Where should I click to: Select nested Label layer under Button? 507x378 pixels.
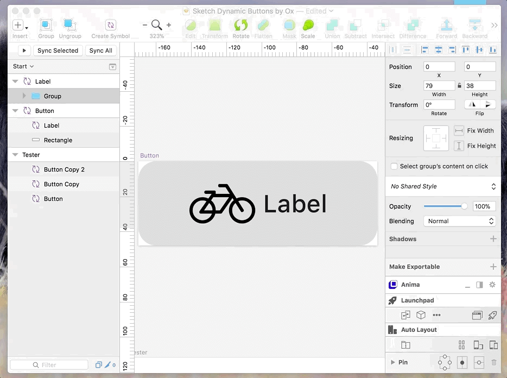pos(64,125)
